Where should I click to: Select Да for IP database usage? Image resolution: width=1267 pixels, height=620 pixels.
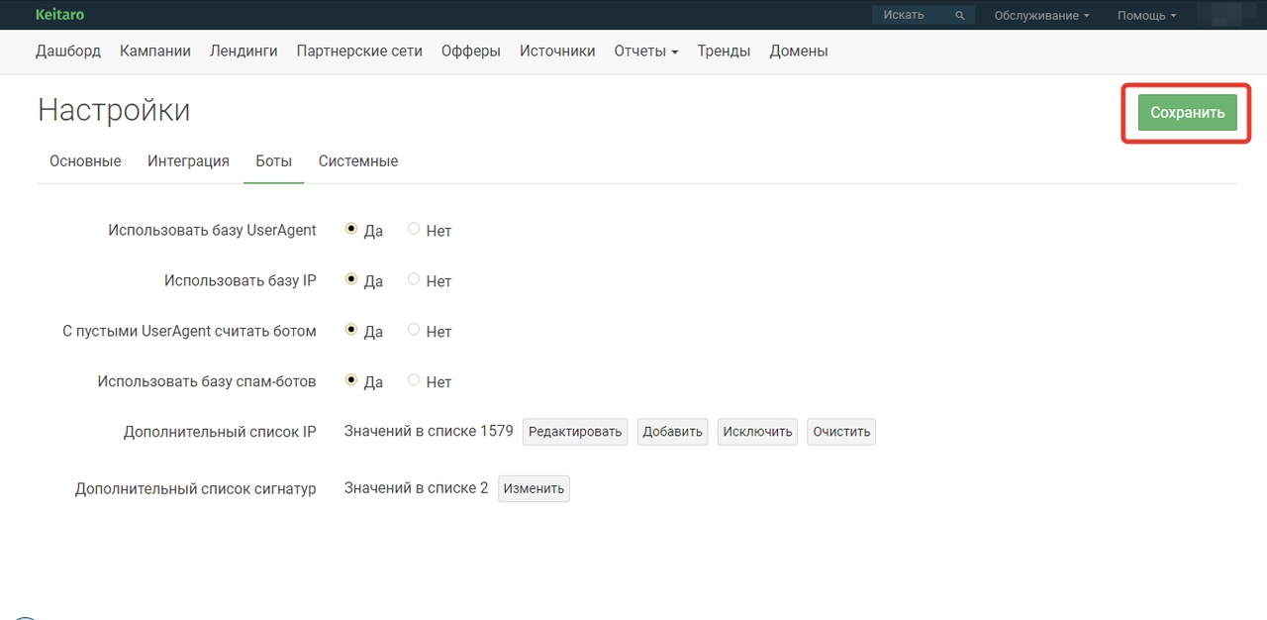(x=350, y=279)
